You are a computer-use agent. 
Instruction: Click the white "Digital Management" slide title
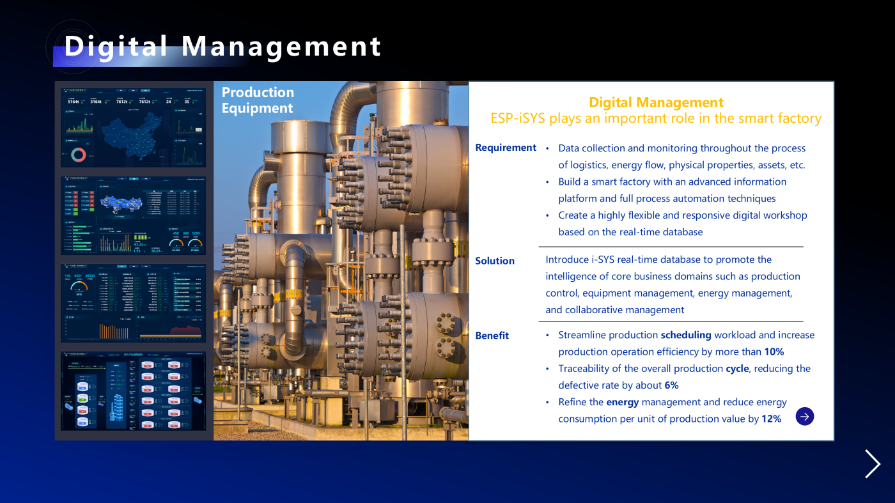tap(222, 47)
